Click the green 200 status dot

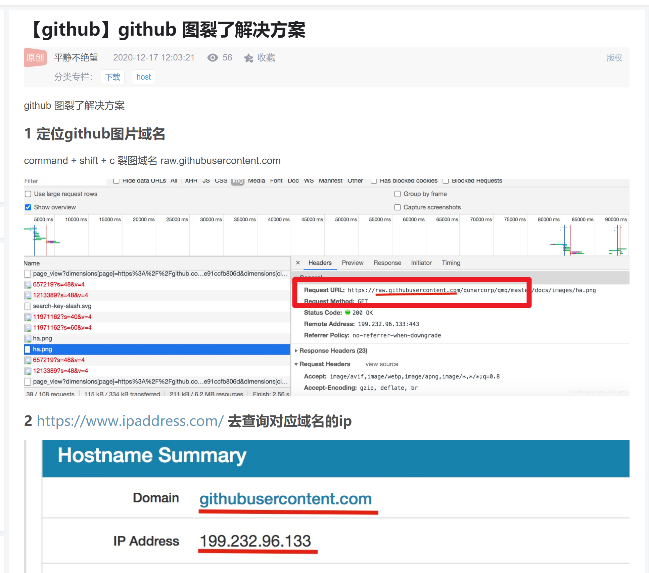[347, 313]
